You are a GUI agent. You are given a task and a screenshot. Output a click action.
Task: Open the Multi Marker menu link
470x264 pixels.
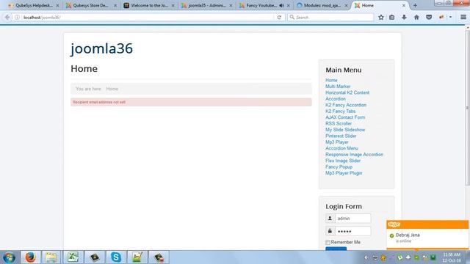[x=338, y=87]
